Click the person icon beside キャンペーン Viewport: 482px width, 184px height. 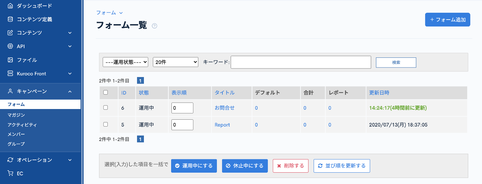point(10,91)
